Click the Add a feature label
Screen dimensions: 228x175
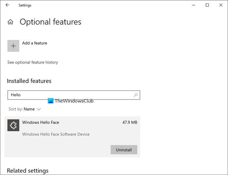[35, 43]
